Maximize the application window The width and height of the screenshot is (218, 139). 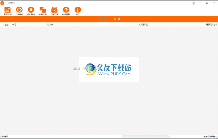207,3
